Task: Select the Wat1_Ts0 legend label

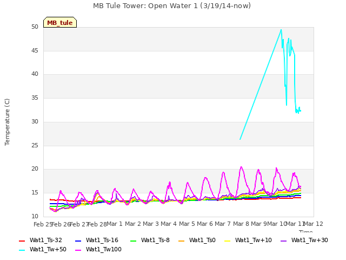Action: [x=202, y=240]
